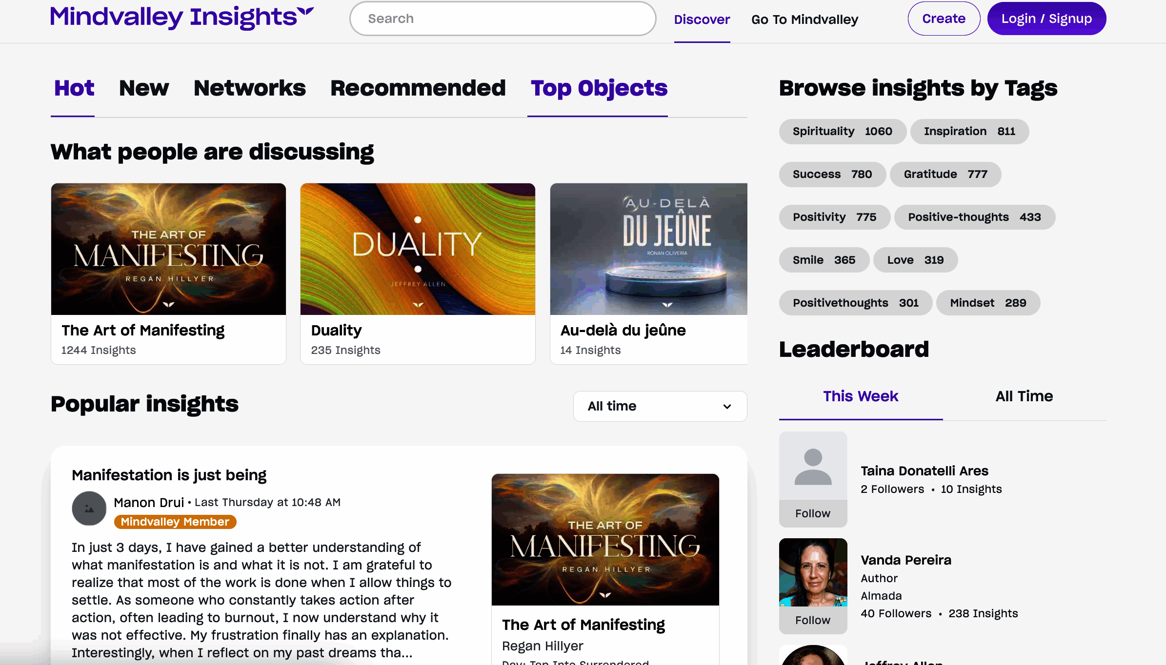
Task: Click the Mindvalley Insights logo
Action: pyautogui.click(x=182, y=18)
